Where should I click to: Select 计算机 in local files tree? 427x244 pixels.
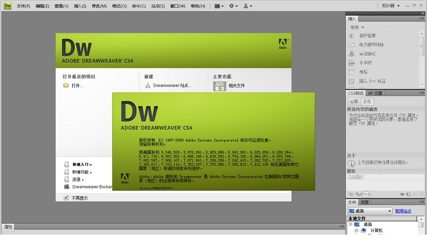(x=376, y=230)
